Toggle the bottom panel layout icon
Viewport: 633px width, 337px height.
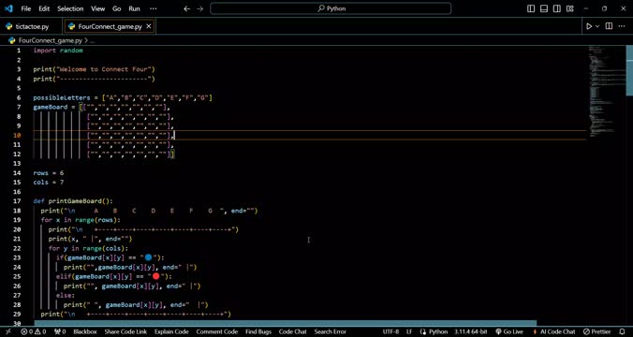(x=544, y=8)
